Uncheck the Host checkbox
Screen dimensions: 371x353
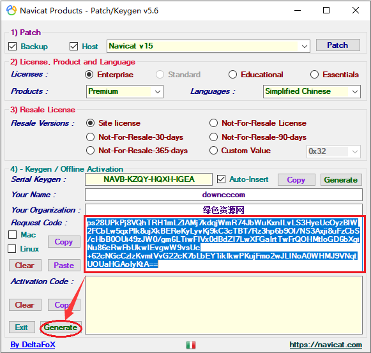click(73, 47)
